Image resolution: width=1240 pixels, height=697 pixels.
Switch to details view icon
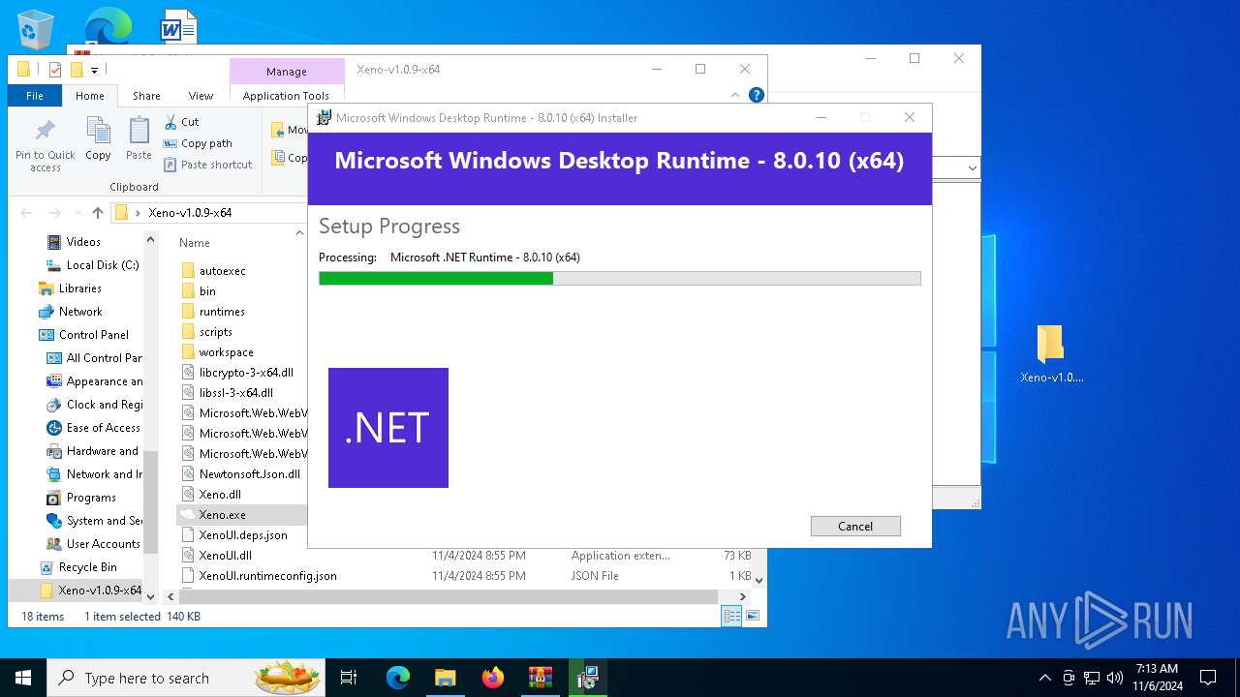point(731,616)
